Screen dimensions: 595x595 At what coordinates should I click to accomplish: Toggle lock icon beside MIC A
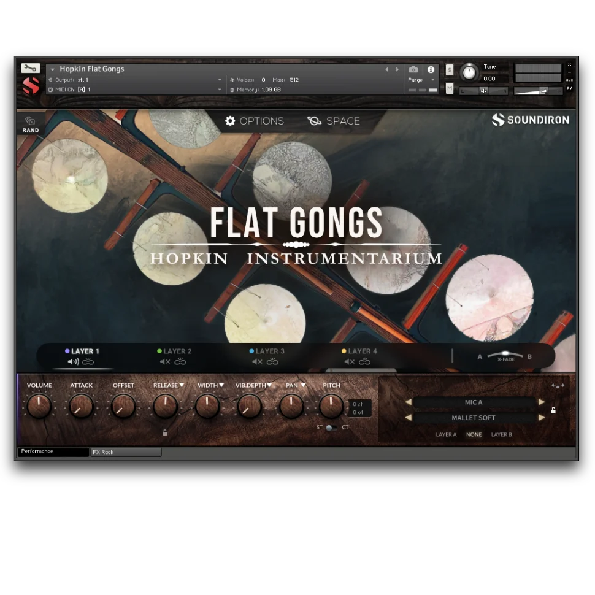pyautogui.click(x=554, y=410)
